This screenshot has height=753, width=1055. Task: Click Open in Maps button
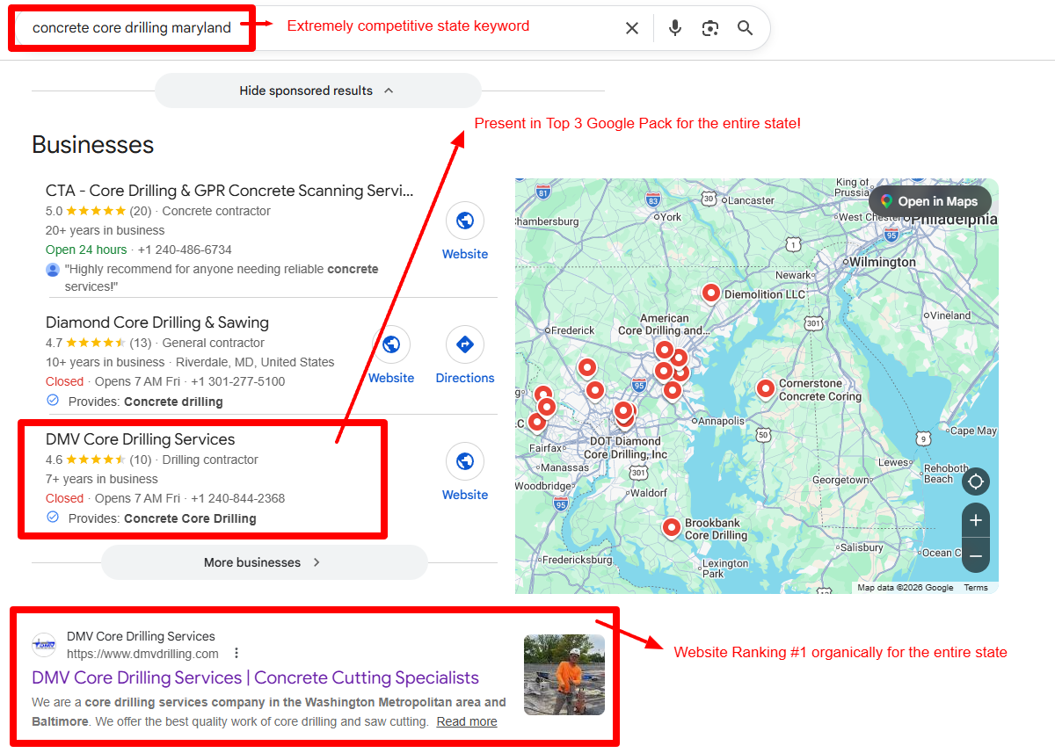point(929,201)
